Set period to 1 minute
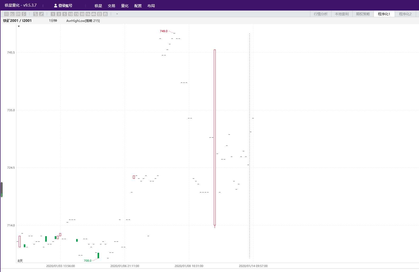This screenshot has height=272, width=419. (53, 14)
